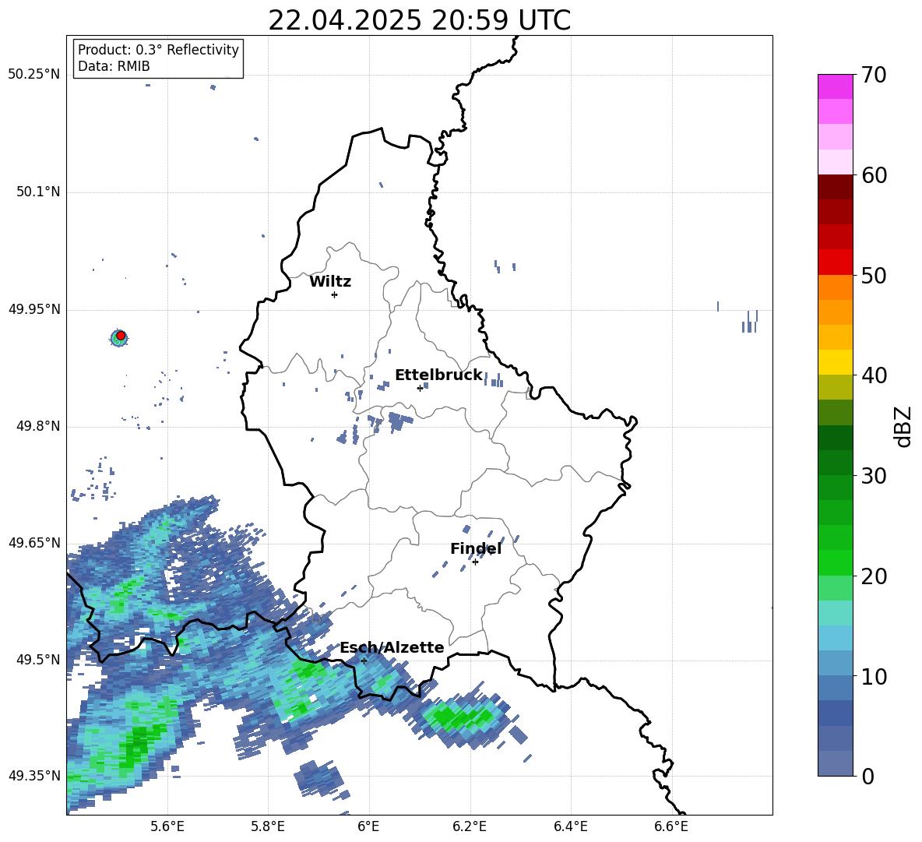Click the Product: 0.3° Reflectivity label

pyautogui.click(x=158, y=50)
